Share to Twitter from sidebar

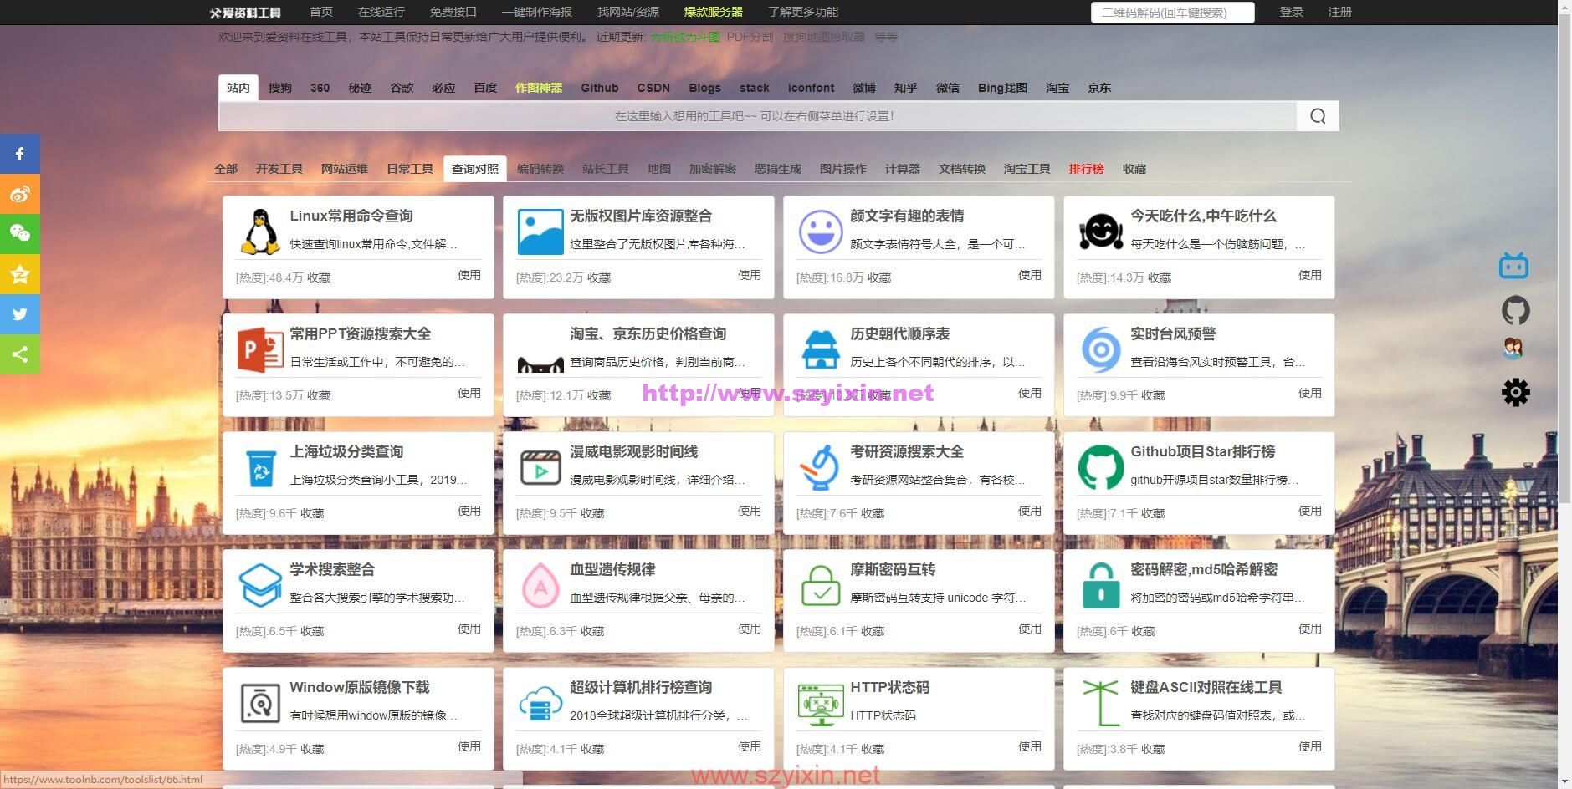click(x=20, y=314)
